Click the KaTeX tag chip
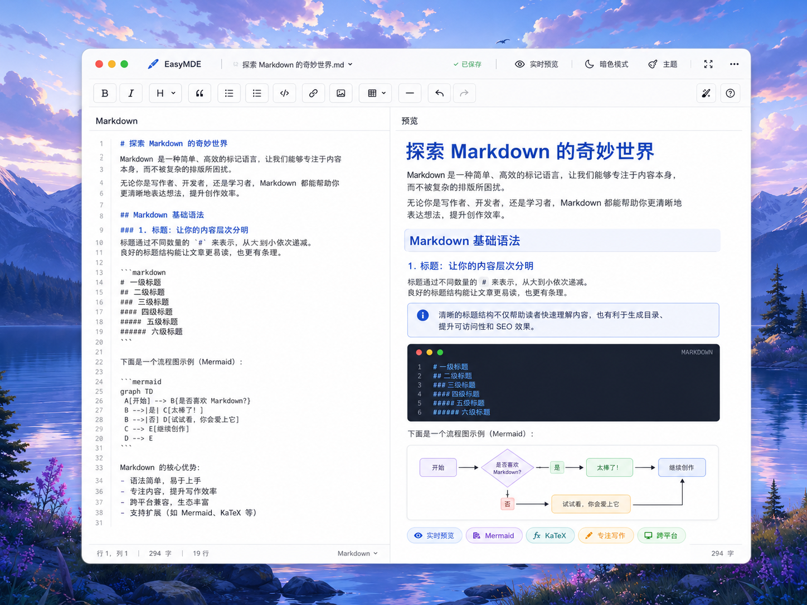 click(x=550, y=535)
